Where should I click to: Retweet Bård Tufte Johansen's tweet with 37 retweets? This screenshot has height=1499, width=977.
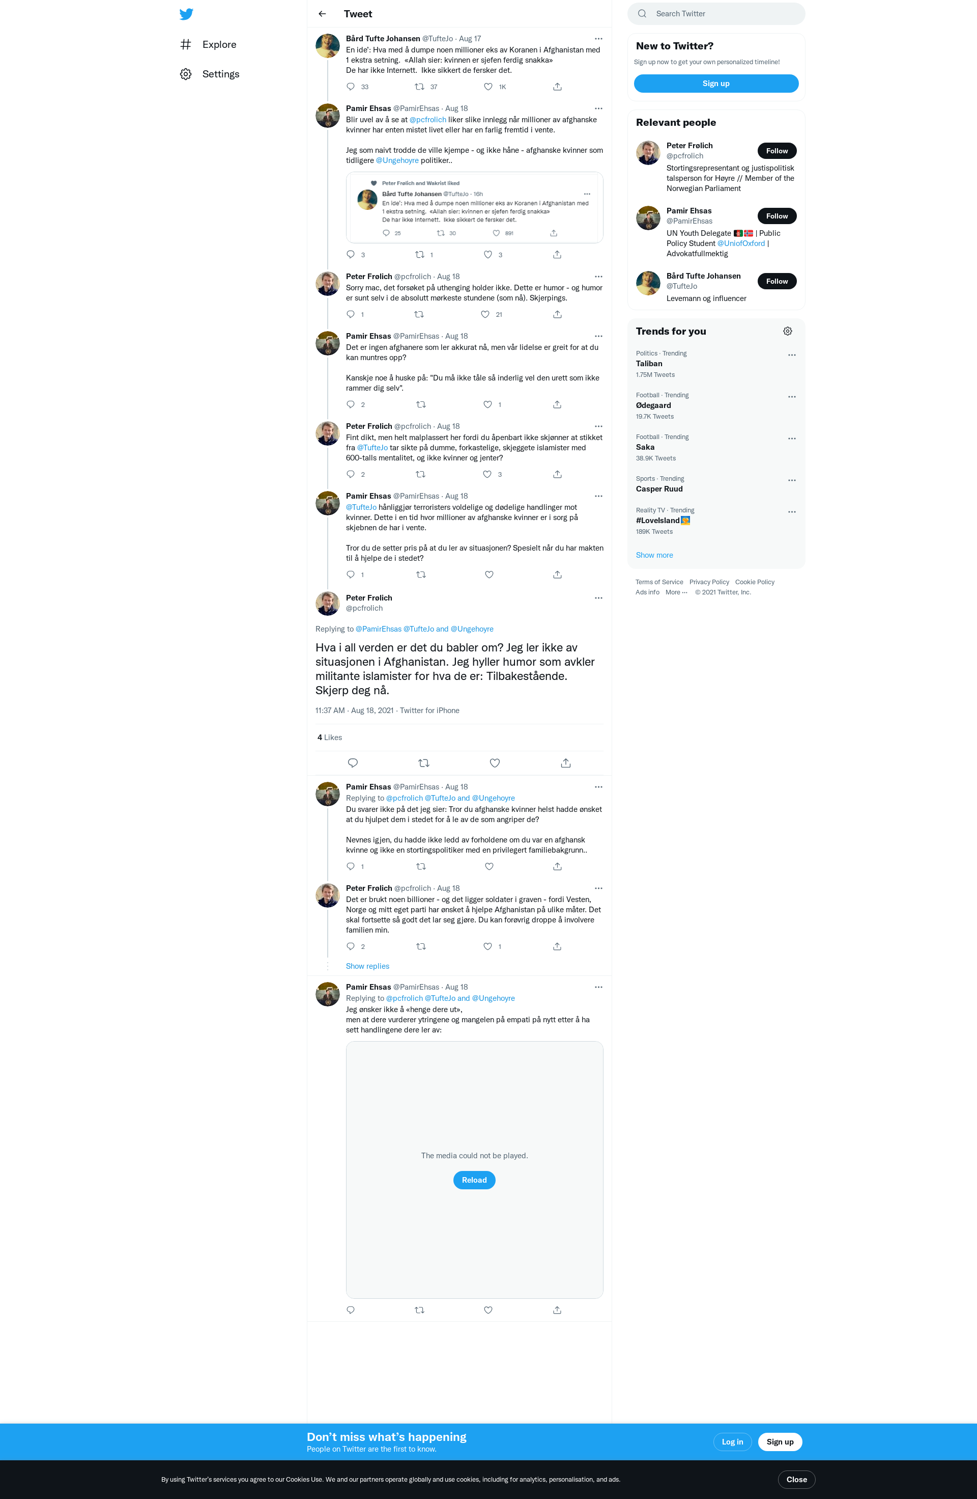[420, 87]
